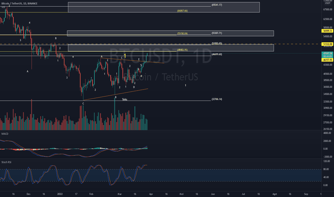334x197 pixels.
Task: Click the 62500.00 price axis value
Action: tap(328, 19)
